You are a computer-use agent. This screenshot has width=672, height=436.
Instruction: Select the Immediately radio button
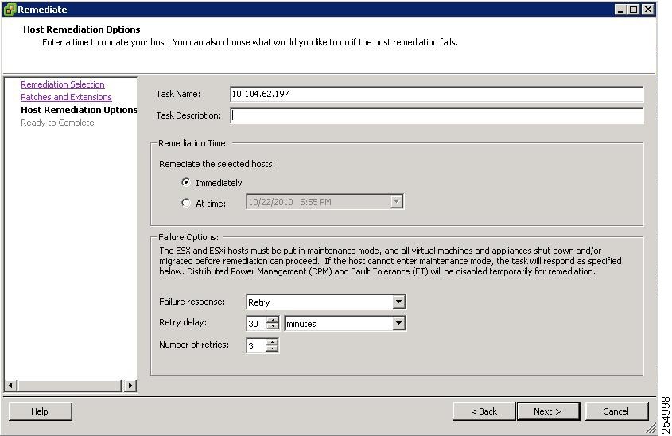[x=185, y=182]
